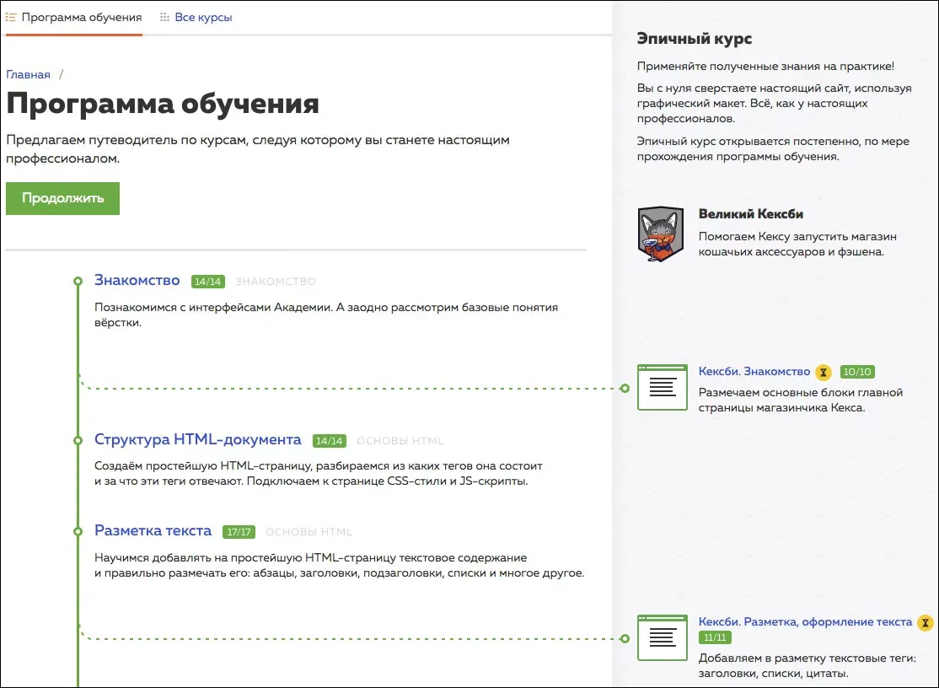Screen dimensions: 939x688
Task: Go to Главная breadcrumb link
Action: (28, 74)
